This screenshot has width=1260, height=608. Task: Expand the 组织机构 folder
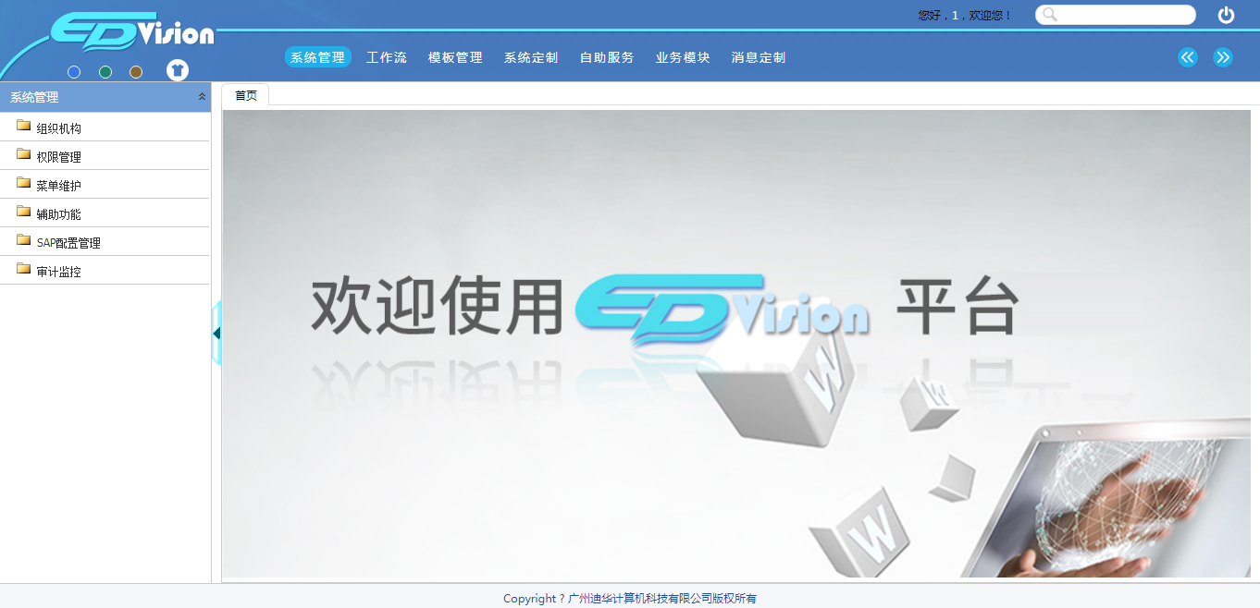click(x=105, y=128)
